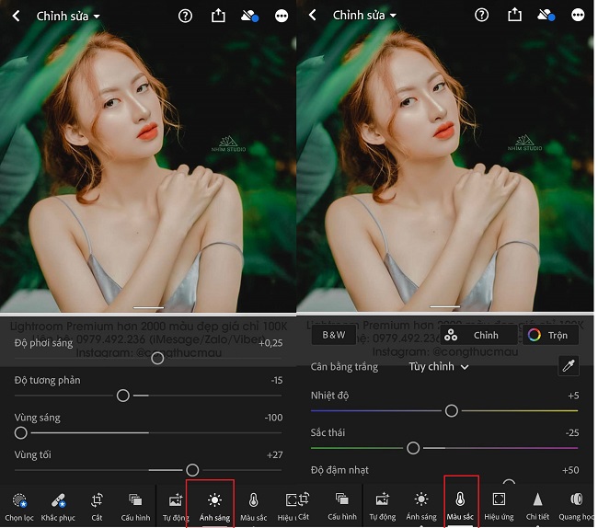Tap cloud sync icon in right screen
Screen dimensions: 598x528
(546, 16)
